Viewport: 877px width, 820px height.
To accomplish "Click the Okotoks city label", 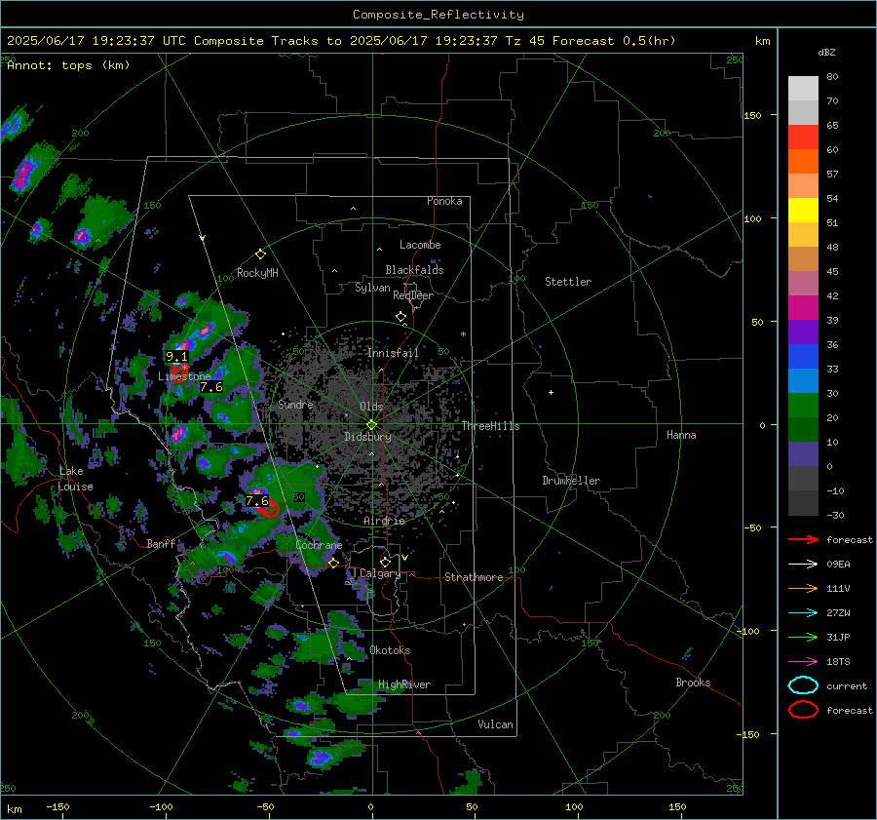I will click(390, 650).
